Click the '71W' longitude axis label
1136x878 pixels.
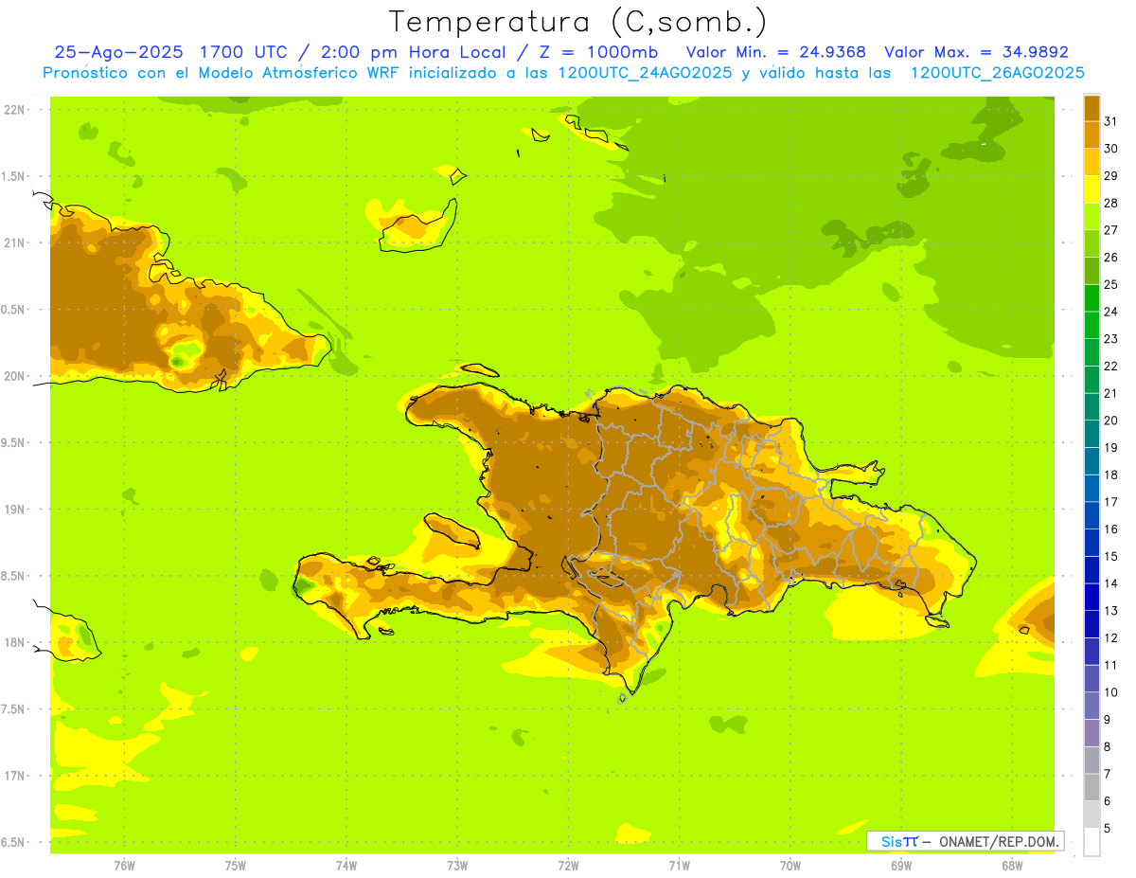[679, 866]
